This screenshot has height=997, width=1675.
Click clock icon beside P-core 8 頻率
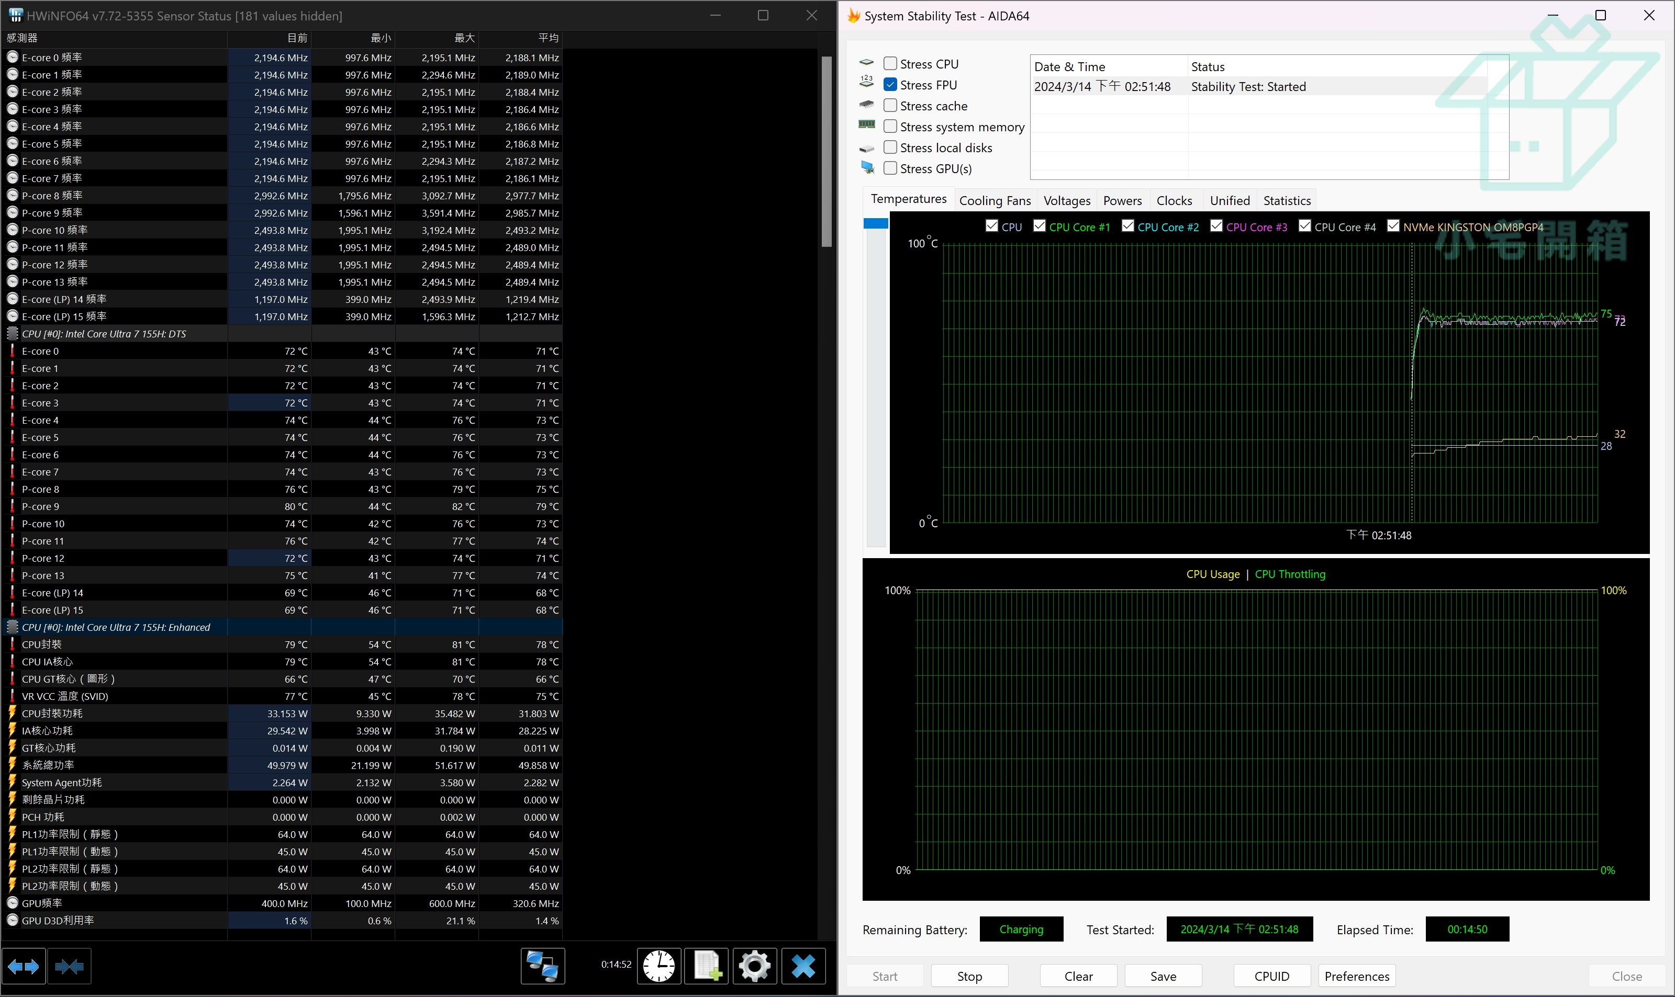click(12, 196)
